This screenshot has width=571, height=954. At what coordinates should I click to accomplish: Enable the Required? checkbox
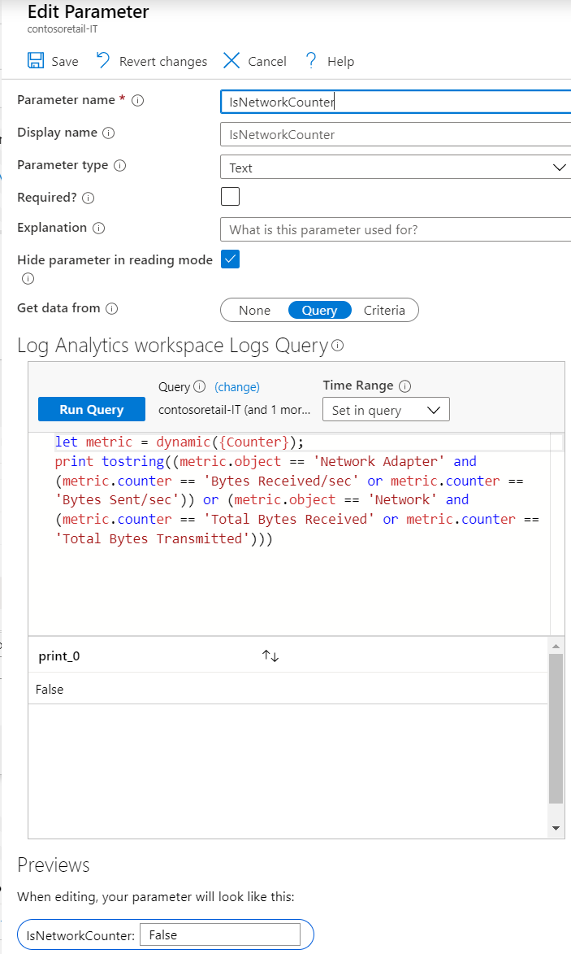point(230,197)
